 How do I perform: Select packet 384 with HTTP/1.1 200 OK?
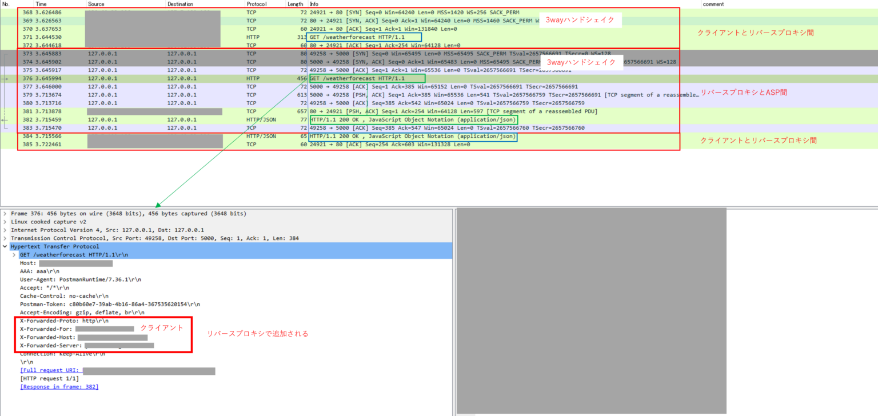click(171, 136)
